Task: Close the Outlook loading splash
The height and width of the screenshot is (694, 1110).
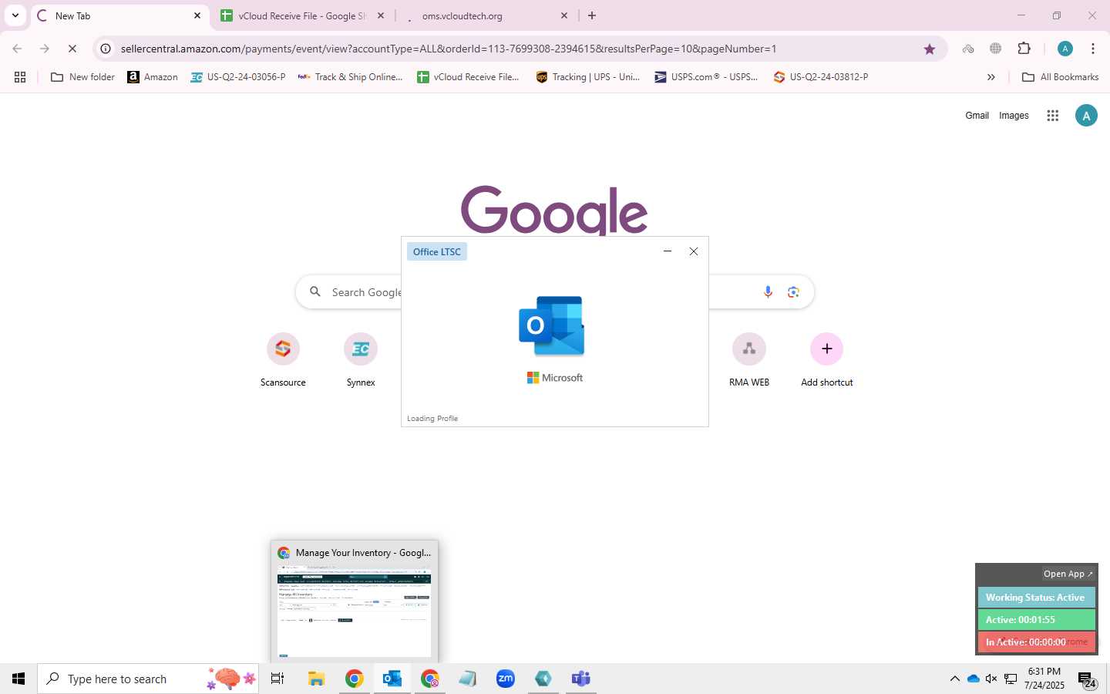Action: [694, 251]
